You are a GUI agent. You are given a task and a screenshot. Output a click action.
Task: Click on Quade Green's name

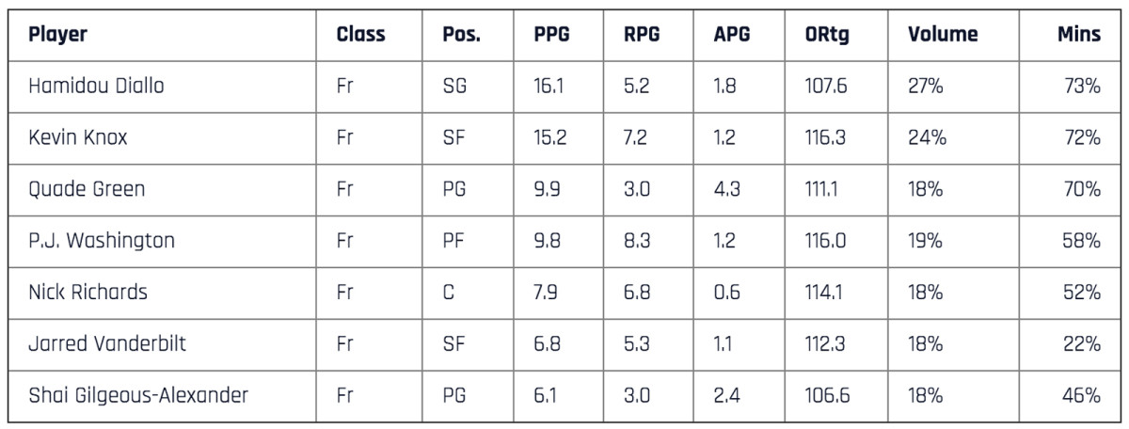pos(87,189)
